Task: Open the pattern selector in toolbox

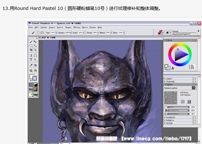Action: (31, 90)
